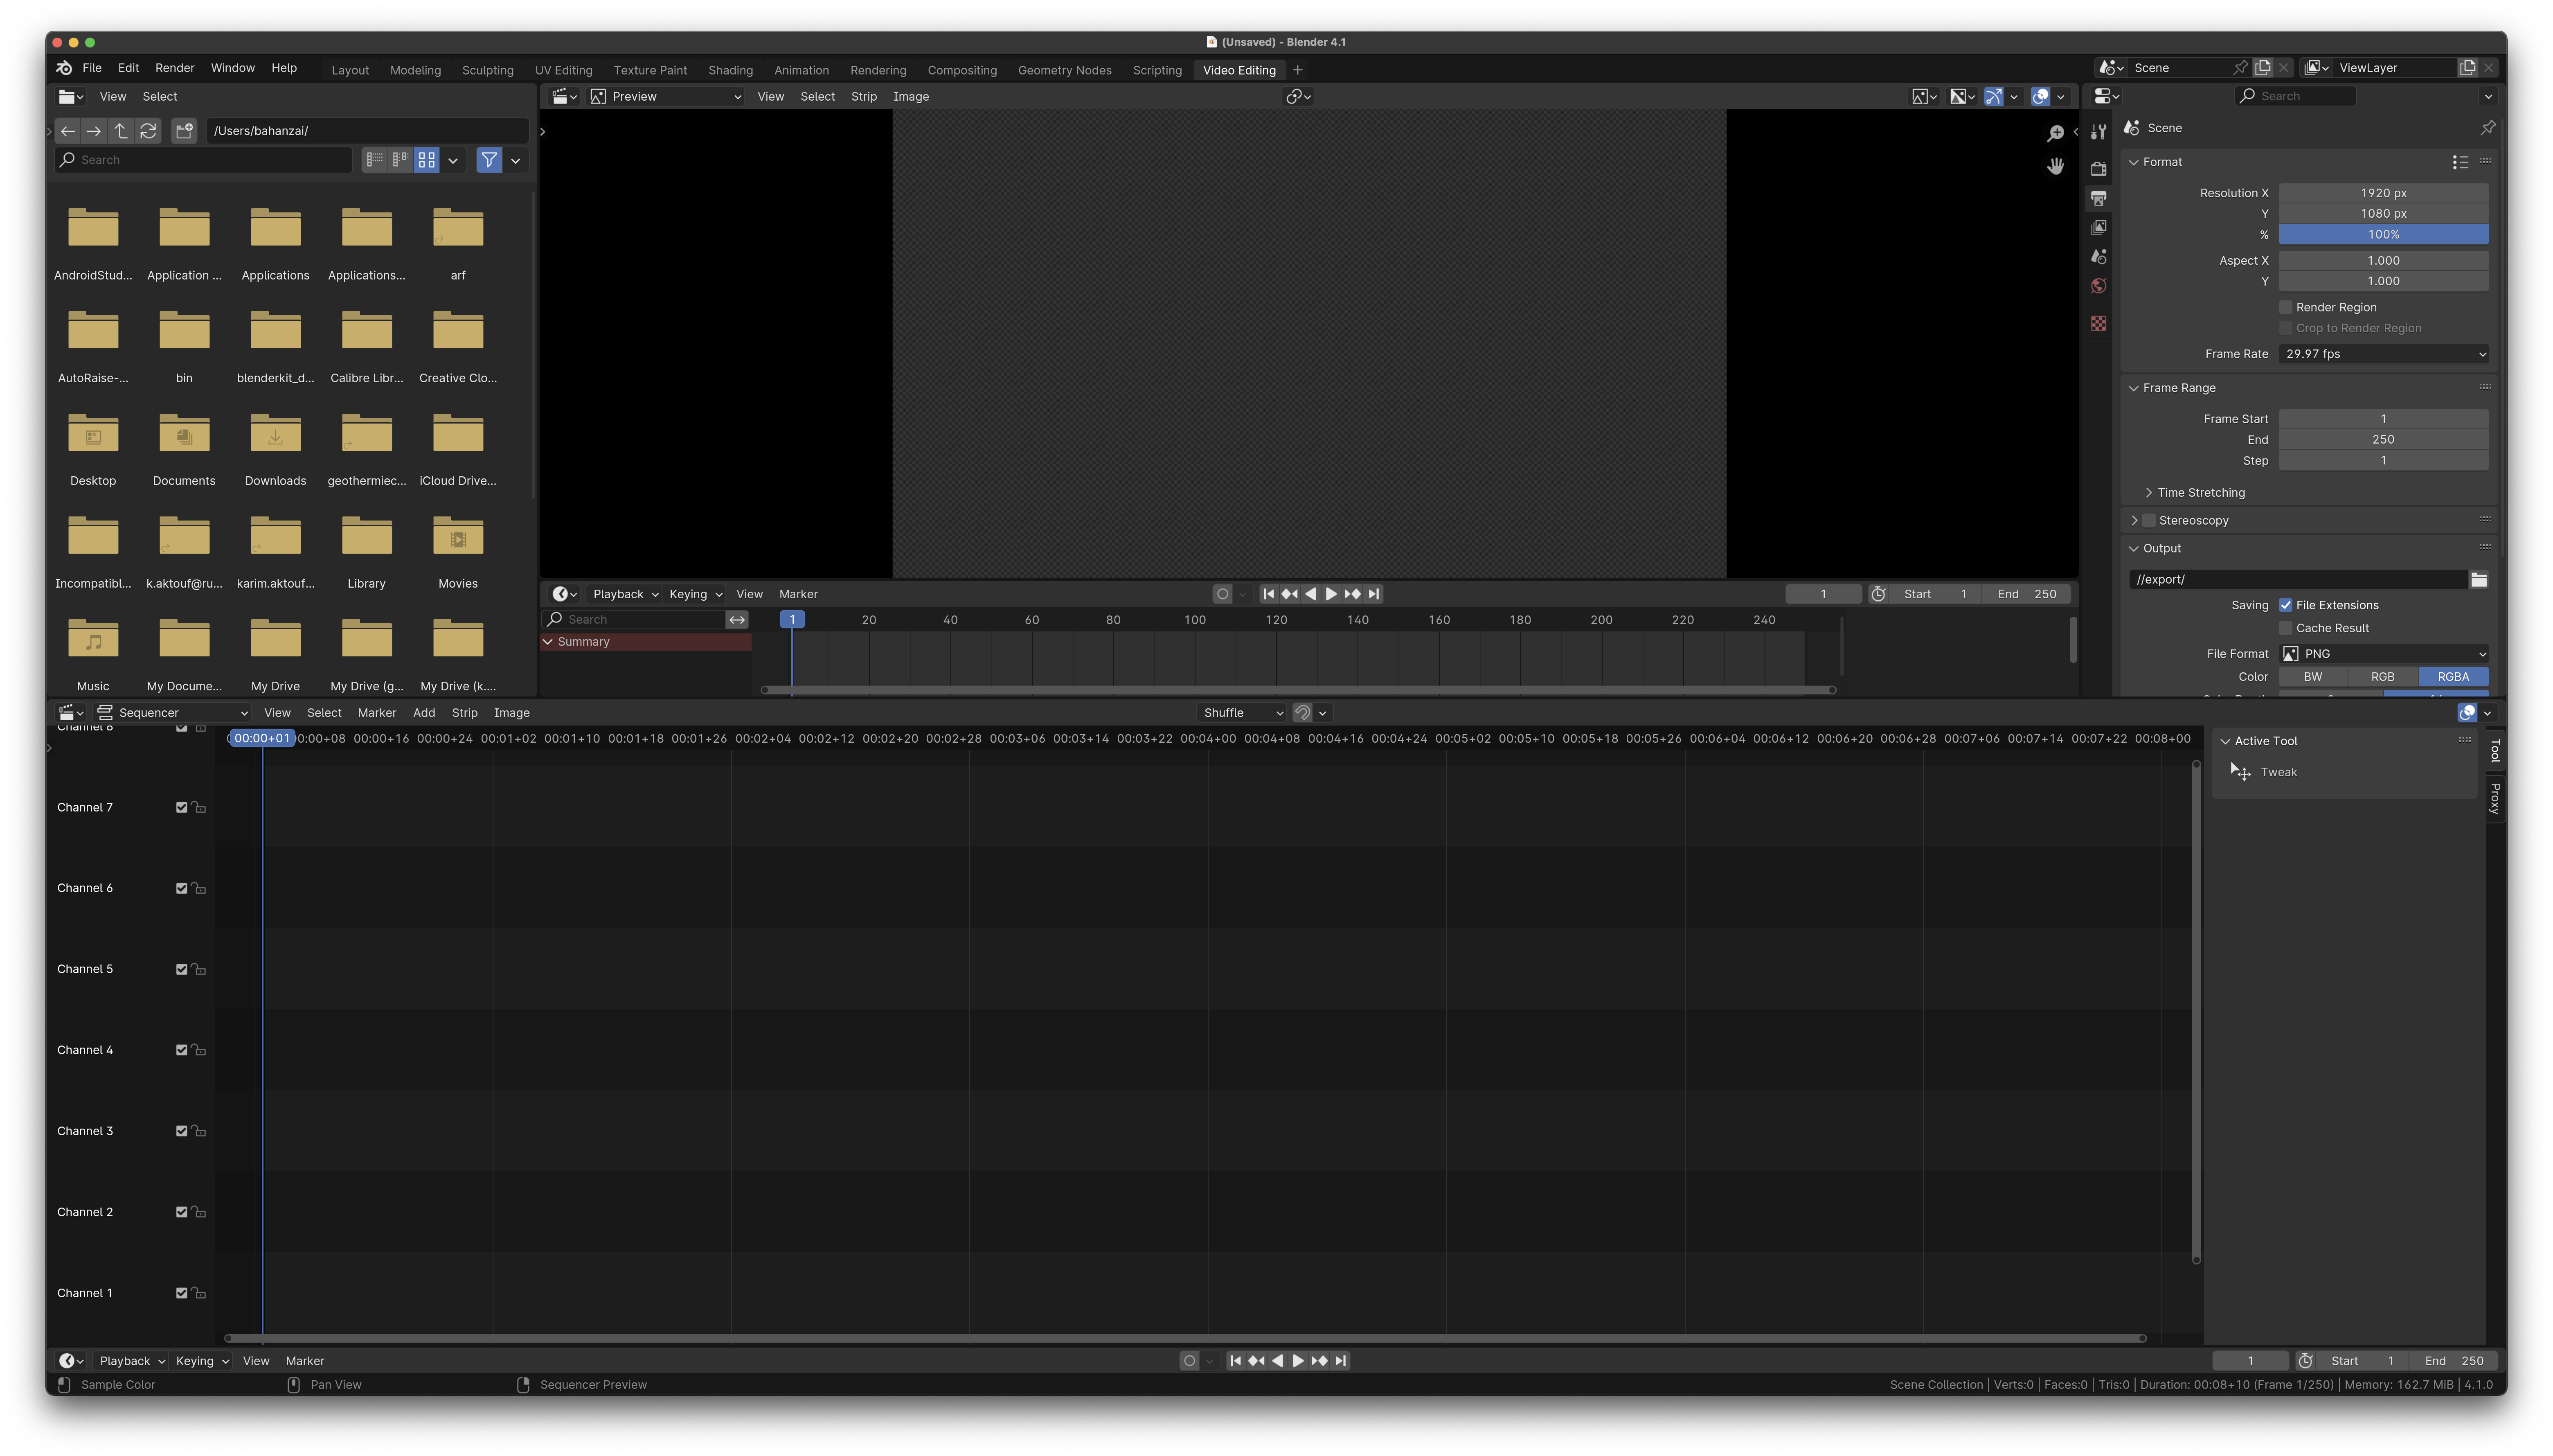Click Resolution X value field
This screenshot has width=2553, height=1456.
(x=2383, y=193)
